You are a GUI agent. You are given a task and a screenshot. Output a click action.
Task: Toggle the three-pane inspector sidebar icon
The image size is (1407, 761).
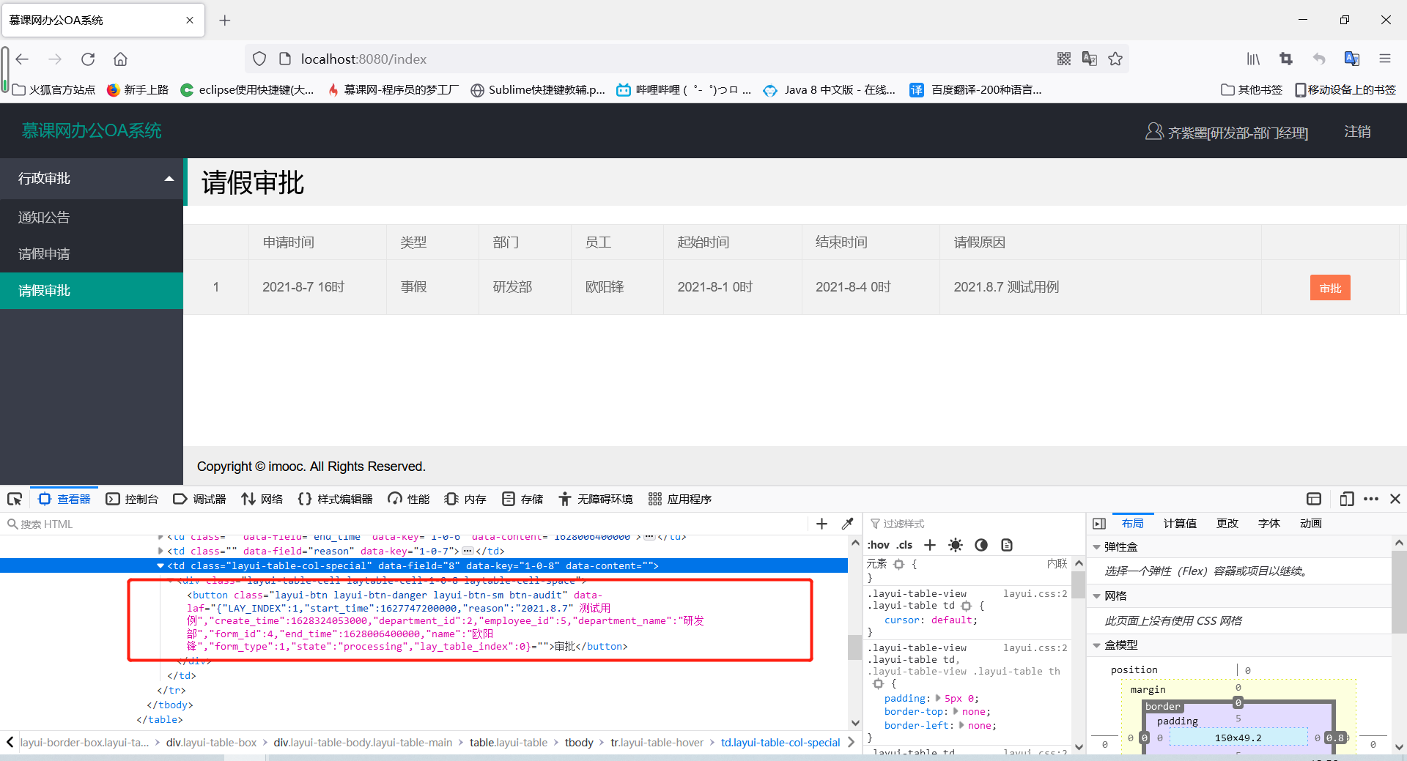[1098, 523]
